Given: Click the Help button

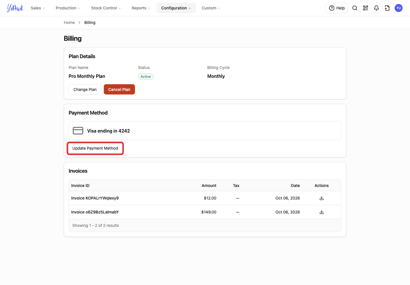Looking at the screenshot, I should [337, 8].
